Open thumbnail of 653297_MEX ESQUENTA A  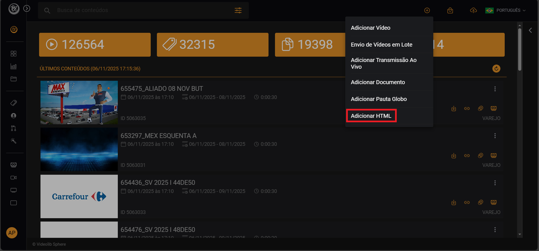[x=79, y=149]
